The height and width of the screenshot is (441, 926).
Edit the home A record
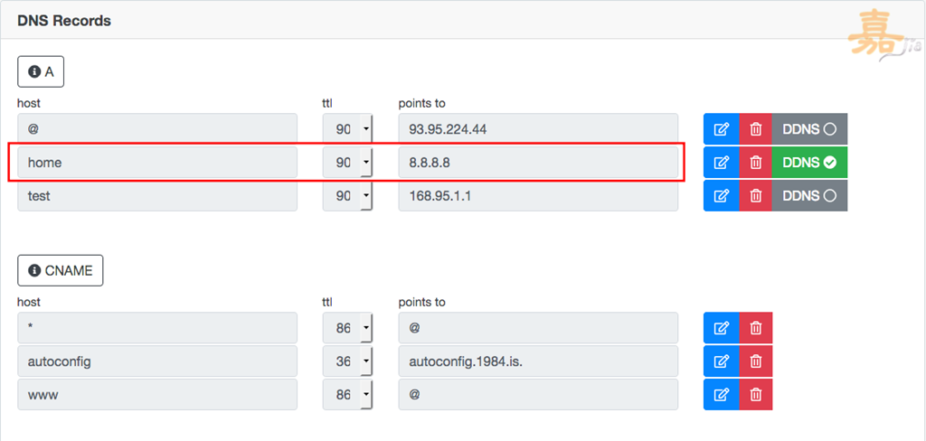click(721, 163)
